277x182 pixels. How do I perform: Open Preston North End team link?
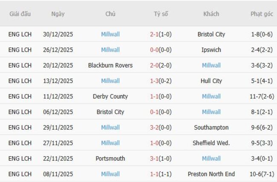pyautogui.click(x=211, y=174)
